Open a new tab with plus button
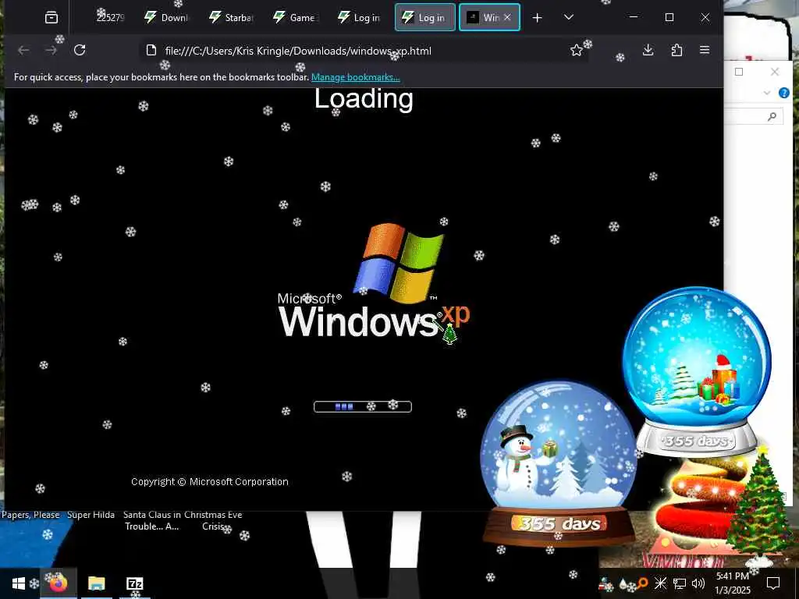 pos(537,18)
